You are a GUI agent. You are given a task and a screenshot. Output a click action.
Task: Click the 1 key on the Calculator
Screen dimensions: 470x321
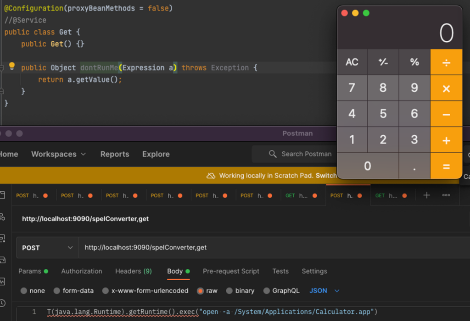point(352,140)
